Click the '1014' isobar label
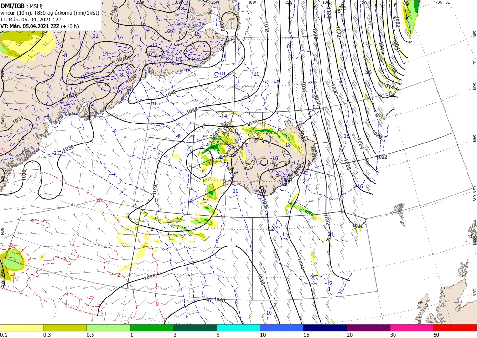 tap(388, 86)
